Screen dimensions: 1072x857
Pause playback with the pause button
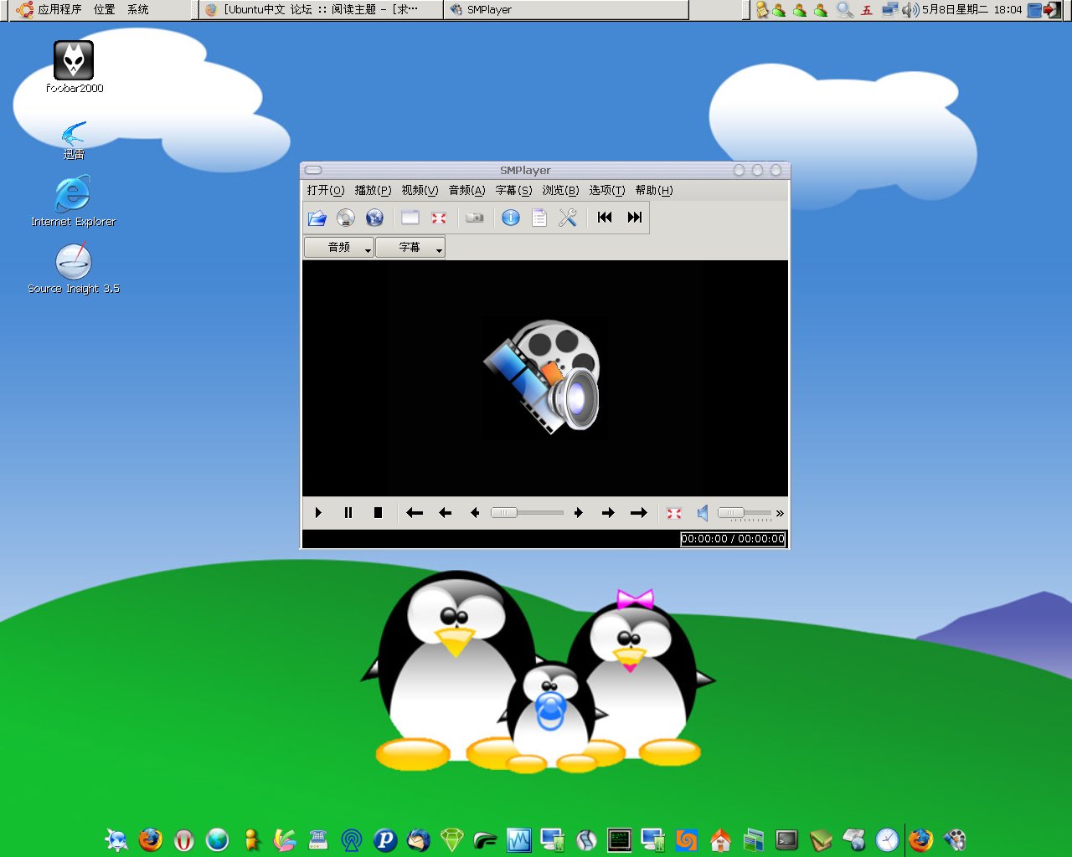tap(348, 513)
